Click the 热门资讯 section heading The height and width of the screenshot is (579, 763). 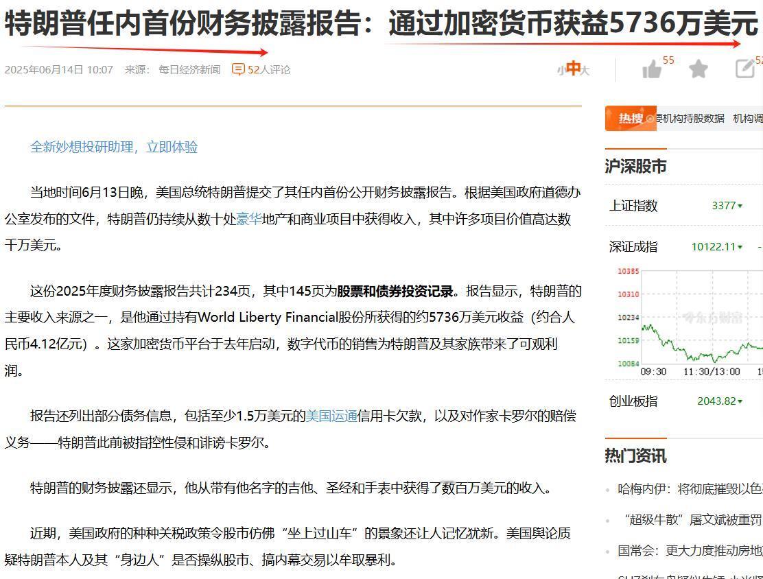[x=635, y=456]
